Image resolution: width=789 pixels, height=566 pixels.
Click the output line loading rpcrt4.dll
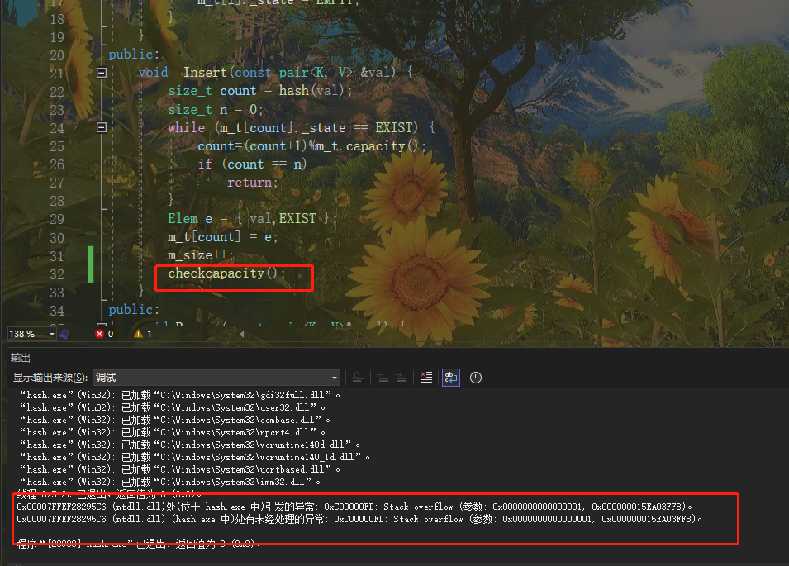coord(172,432)
